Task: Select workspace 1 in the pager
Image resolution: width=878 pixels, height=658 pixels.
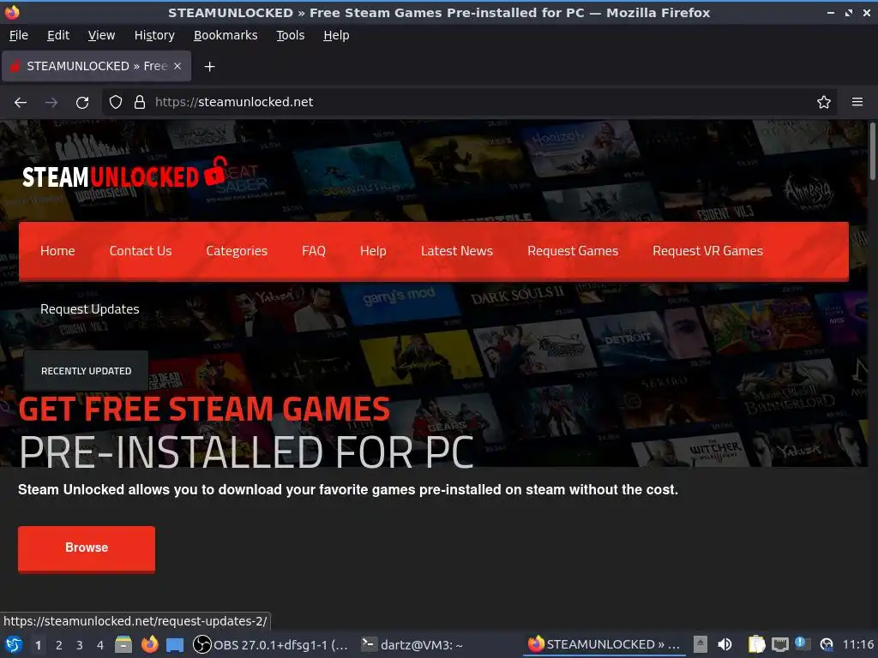Action: click(x=38, y=645)
